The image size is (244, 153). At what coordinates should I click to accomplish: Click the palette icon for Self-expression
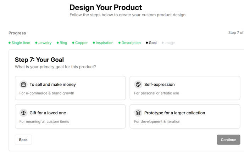138,85
